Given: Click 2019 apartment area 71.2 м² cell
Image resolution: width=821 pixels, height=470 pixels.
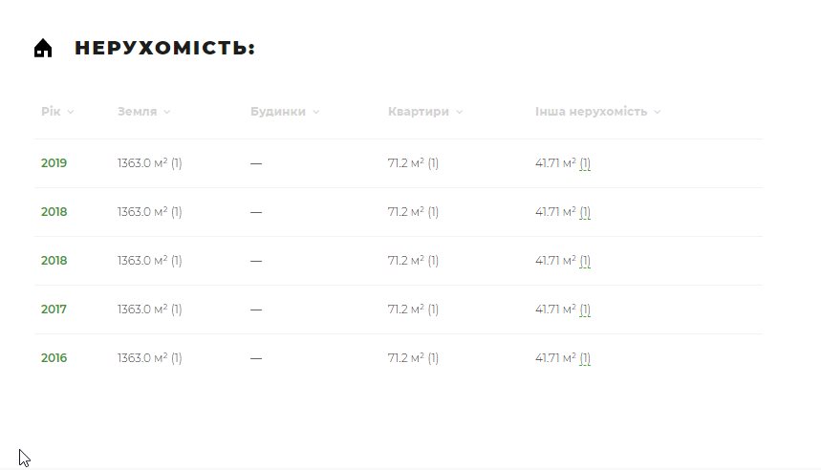Looking at the screenshot, I should coord(413,163).
